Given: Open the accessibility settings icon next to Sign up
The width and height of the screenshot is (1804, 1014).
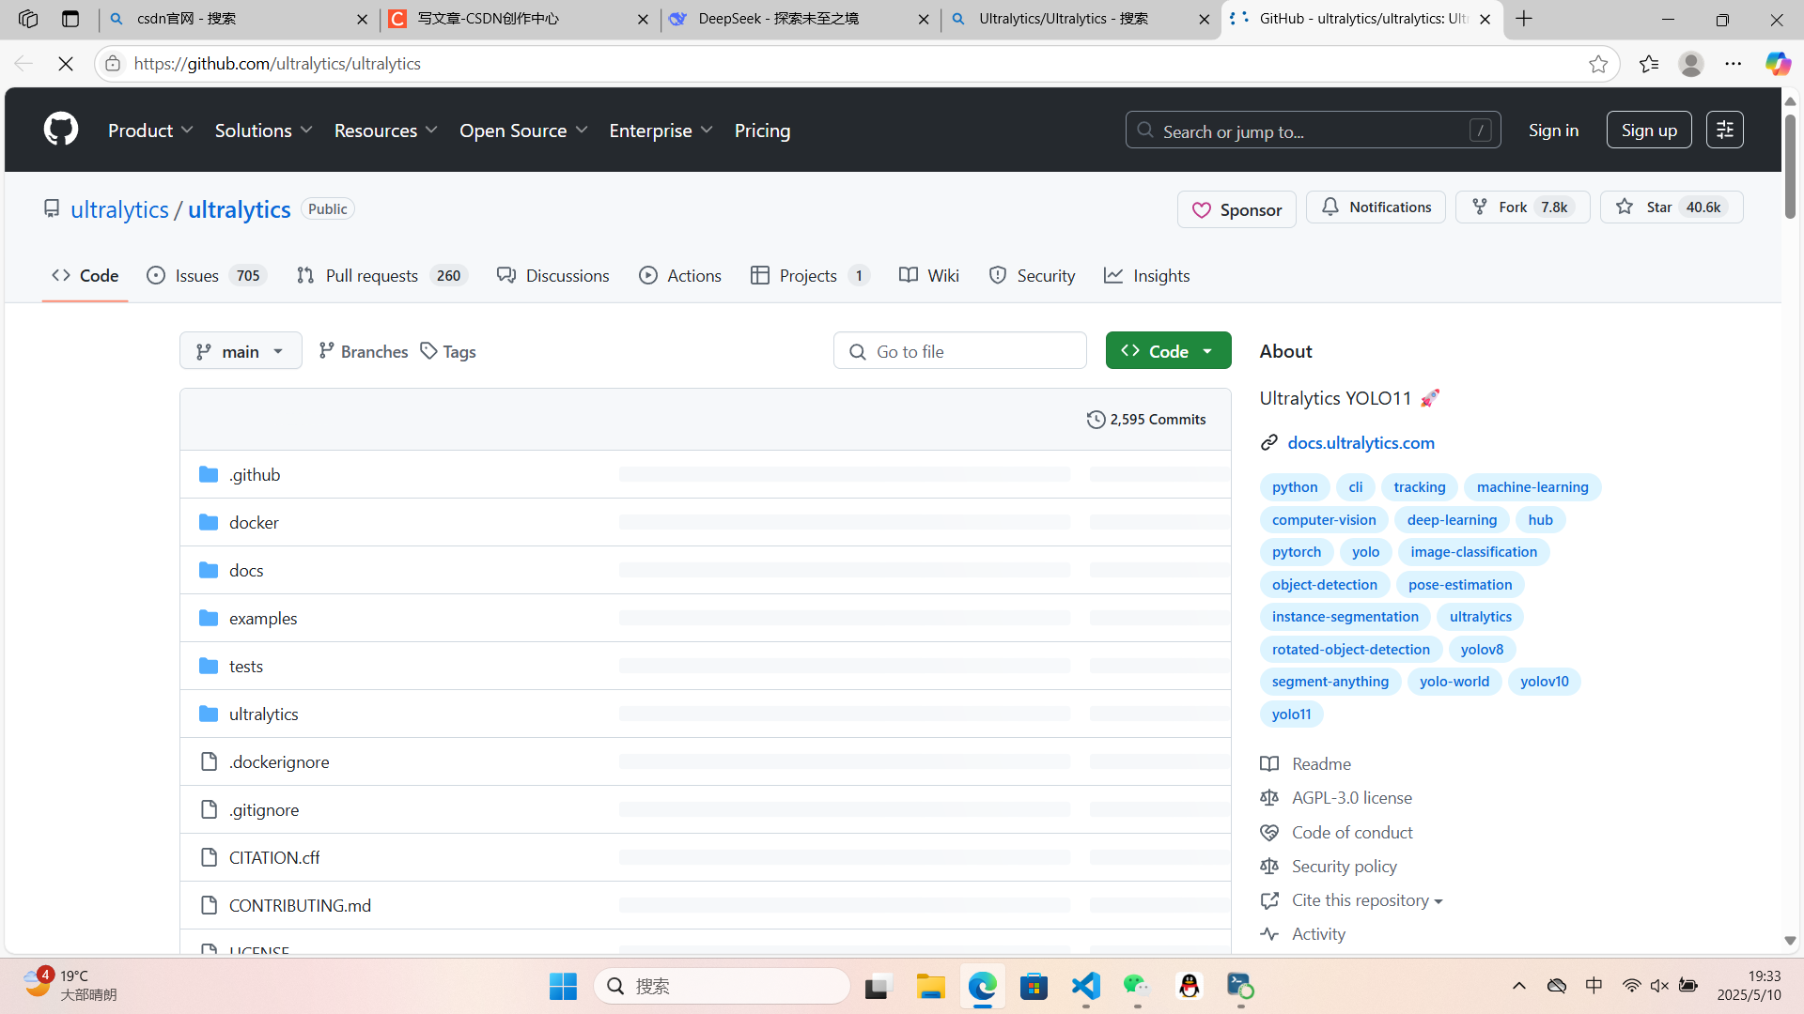Looking at the screenshot, I should [1724, 130].
